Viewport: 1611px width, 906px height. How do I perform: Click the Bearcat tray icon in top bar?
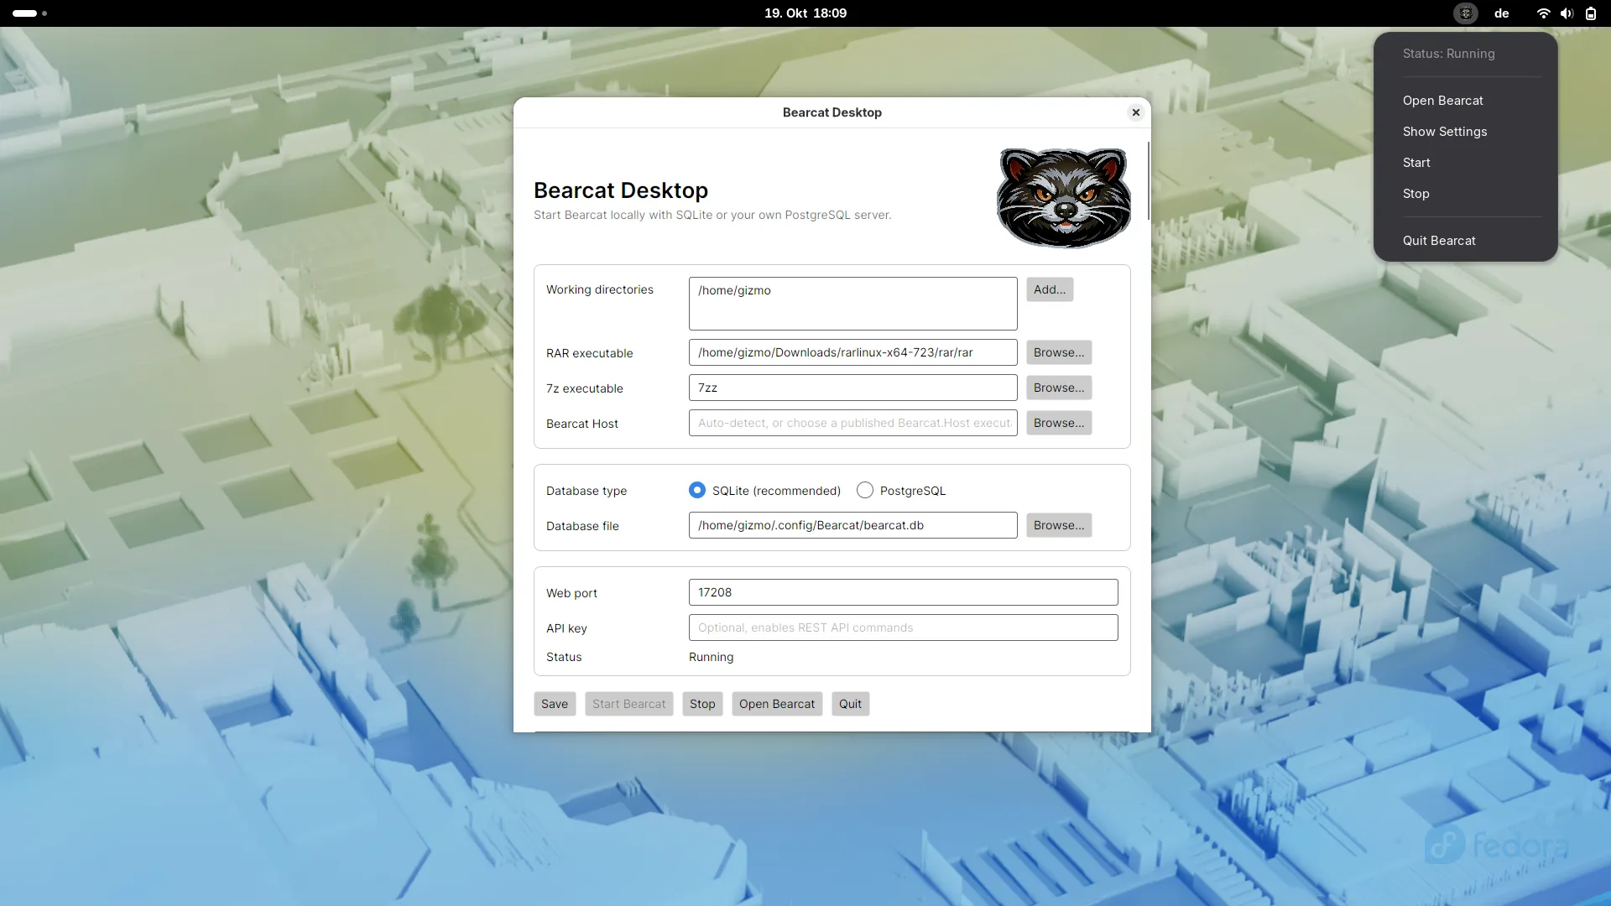pos(1465,13)
